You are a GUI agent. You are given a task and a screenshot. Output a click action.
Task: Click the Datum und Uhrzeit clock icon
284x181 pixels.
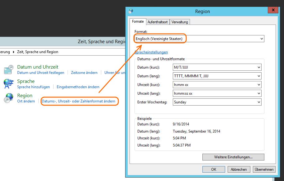click(9, 70)
